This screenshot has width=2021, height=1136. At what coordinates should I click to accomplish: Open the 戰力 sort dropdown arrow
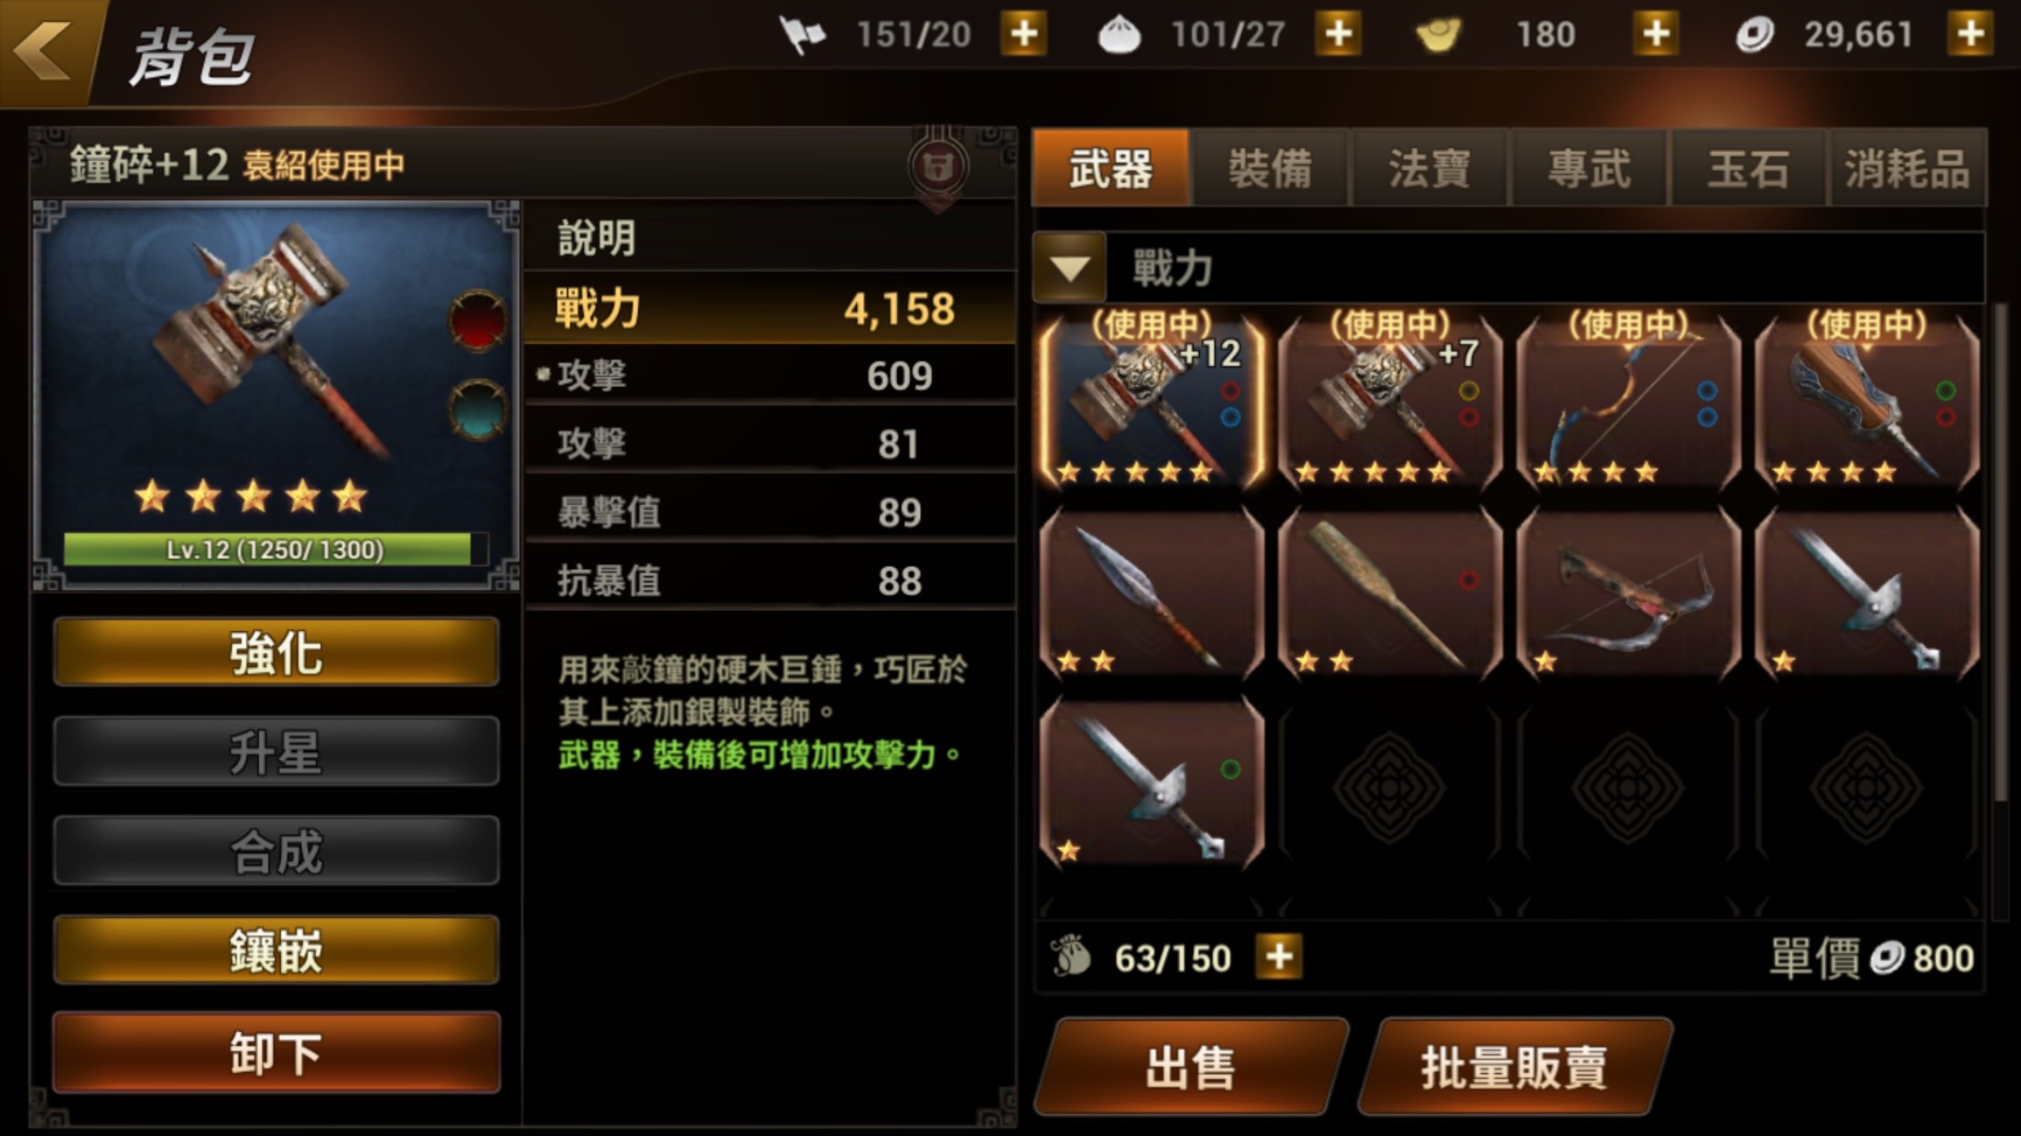[x=1069, y=268]
